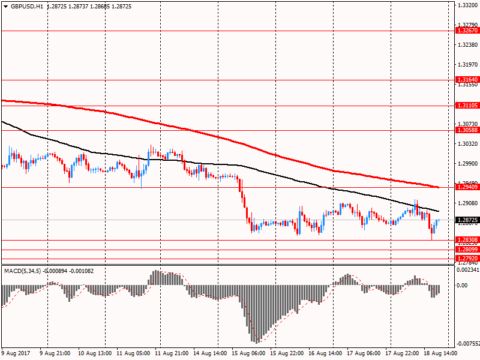Select the 1.32670 red price level label
The image size is (480, 360).
click(x=467, y=31)
